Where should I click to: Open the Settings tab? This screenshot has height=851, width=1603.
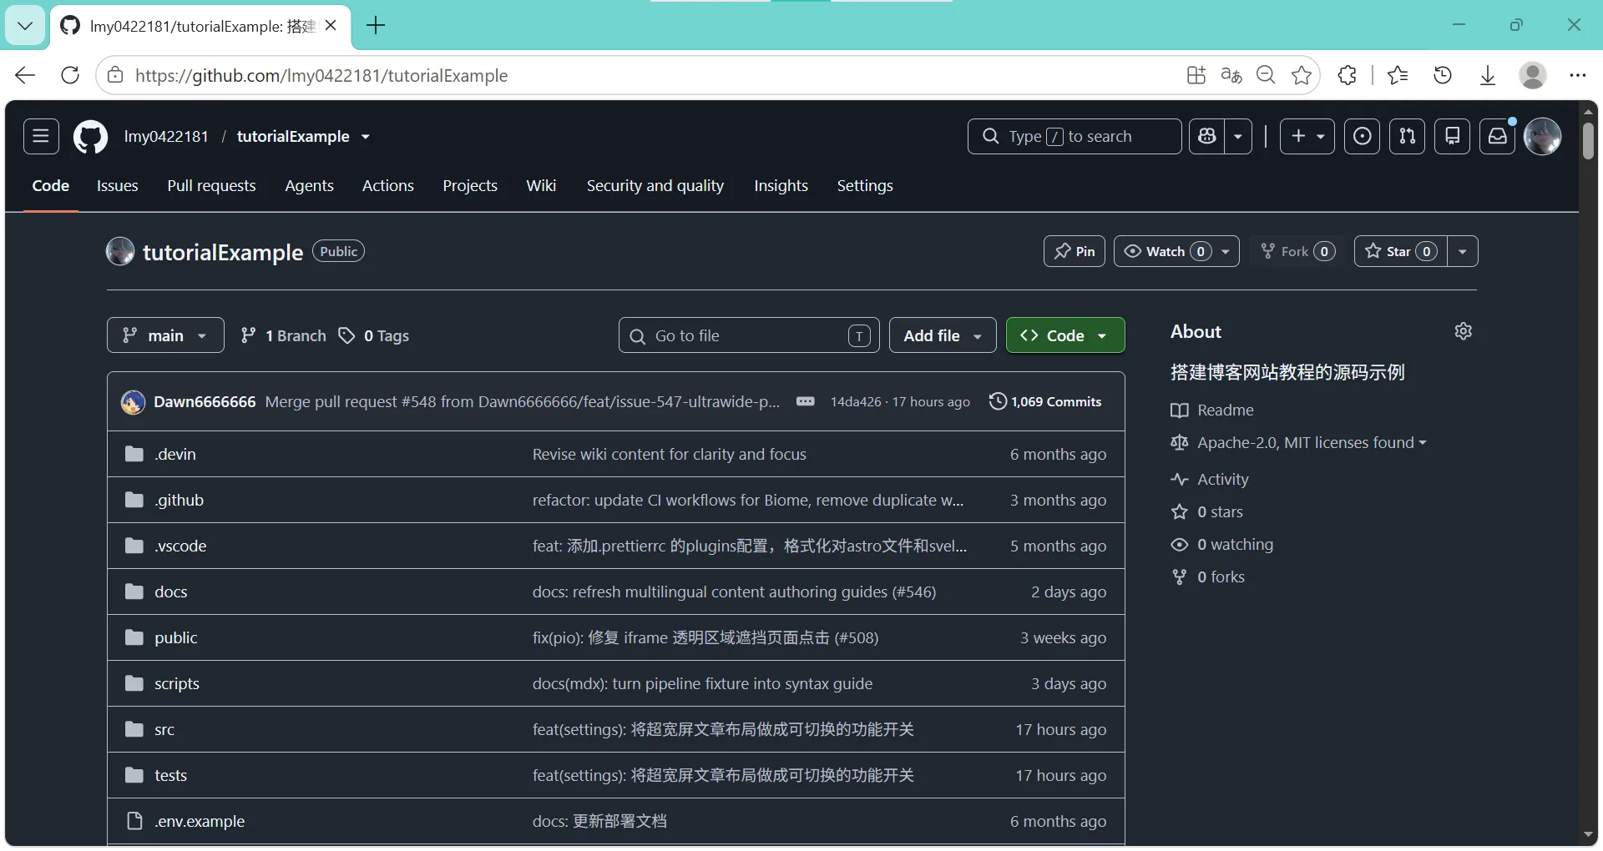click(865, 185)
